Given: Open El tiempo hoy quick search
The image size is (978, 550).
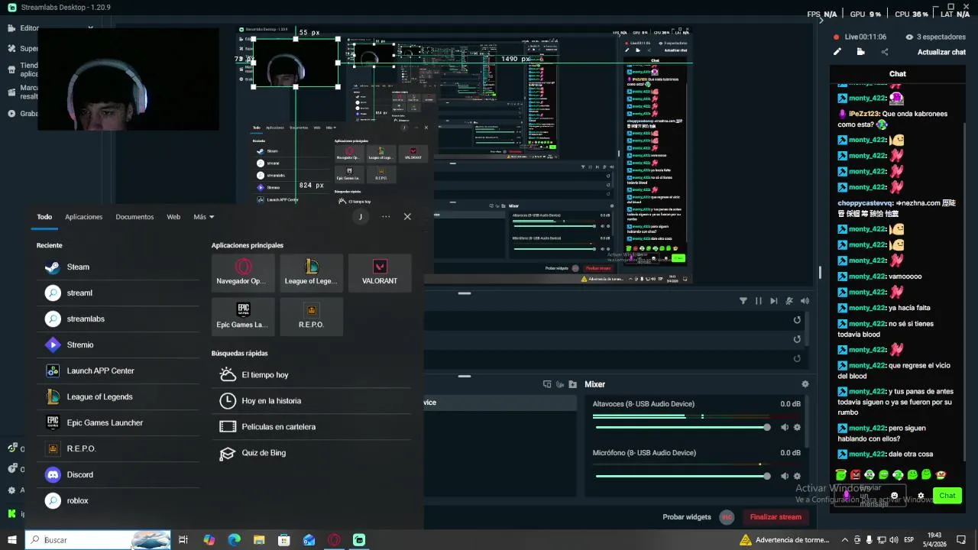Looking at the screenshot, I should pyautogui.click(x=311, y=375).
